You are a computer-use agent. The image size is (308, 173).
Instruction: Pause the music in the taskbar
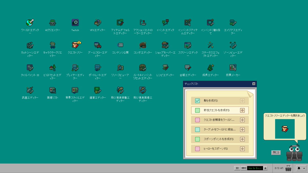click(237, 168)
